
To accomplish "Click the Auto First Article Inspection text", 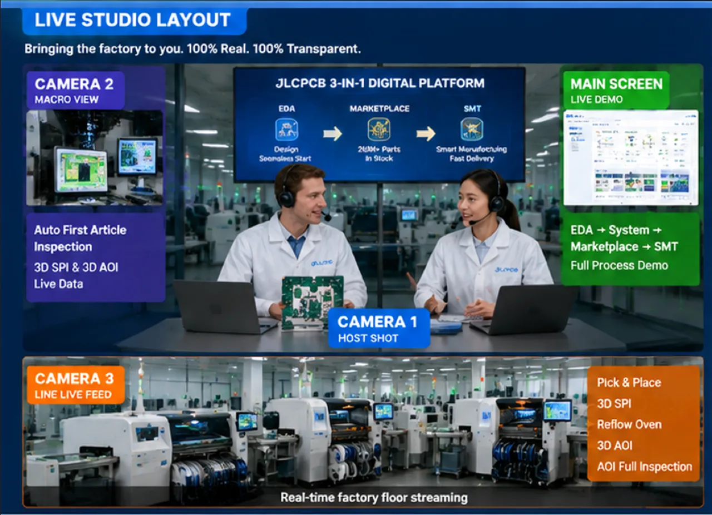I will click(80, 238).
